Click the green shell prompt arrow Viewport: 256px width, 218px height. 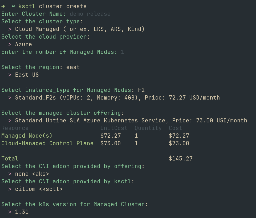click(x=3, y=6)
